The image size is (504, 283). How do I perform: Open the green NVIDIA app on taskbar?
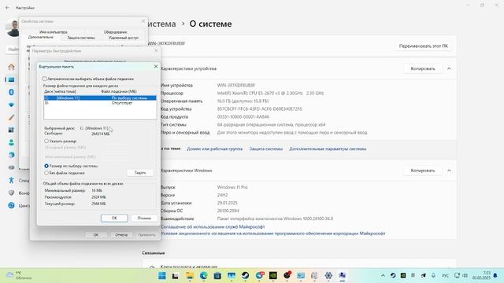pyautogui.click(x=273, y=275)
